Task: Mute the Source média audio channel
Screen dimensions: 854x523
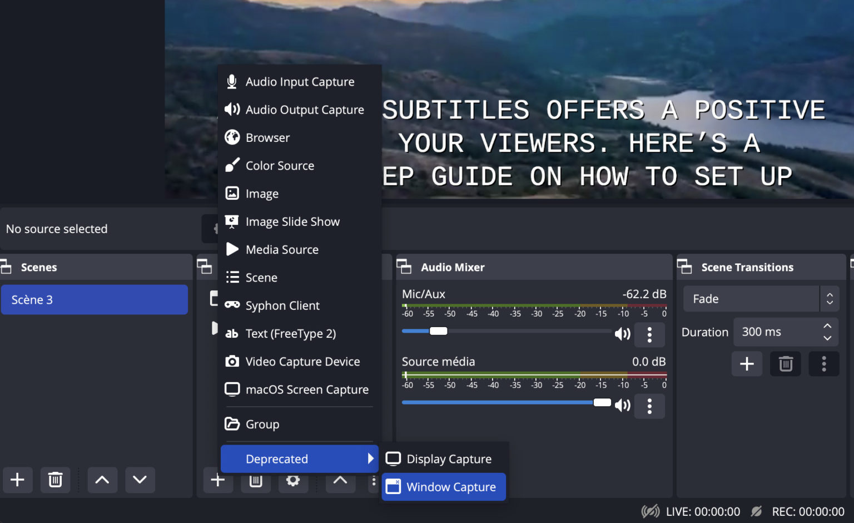Action: [622, 404]
